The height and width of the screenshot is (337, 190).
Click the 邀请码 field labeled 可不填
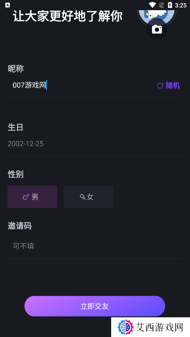[95, 246]
